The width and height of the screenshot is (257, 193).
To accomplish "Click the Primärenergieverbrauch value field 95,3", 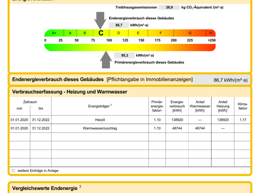I will (x=124, y=55).
